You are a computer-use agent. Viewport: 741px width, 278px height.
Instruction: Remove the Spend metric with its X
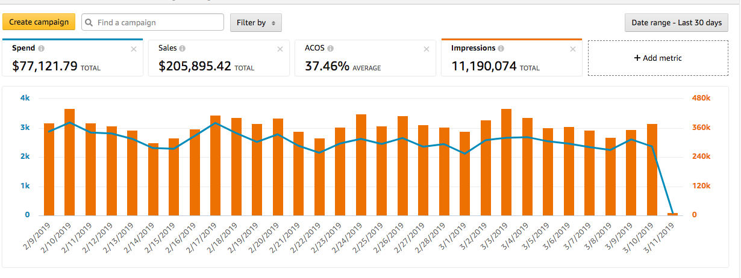point(134,49)
